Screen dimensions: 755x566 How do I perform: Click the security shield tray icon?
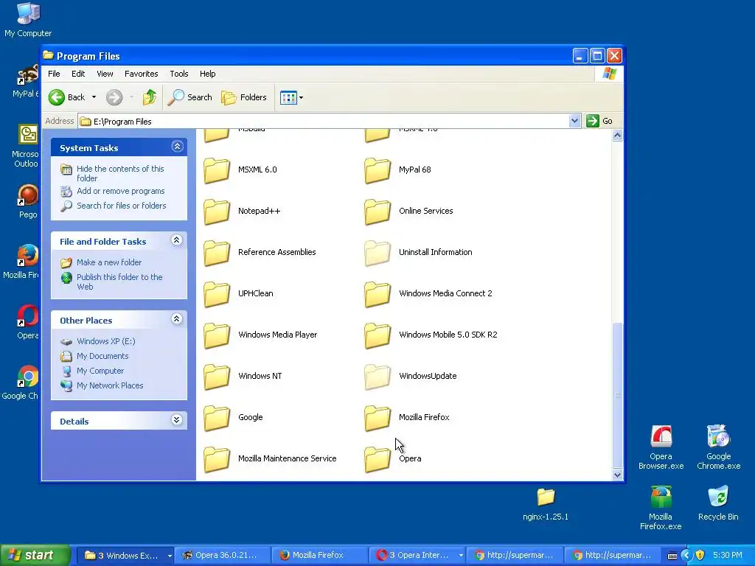point(700,556)
